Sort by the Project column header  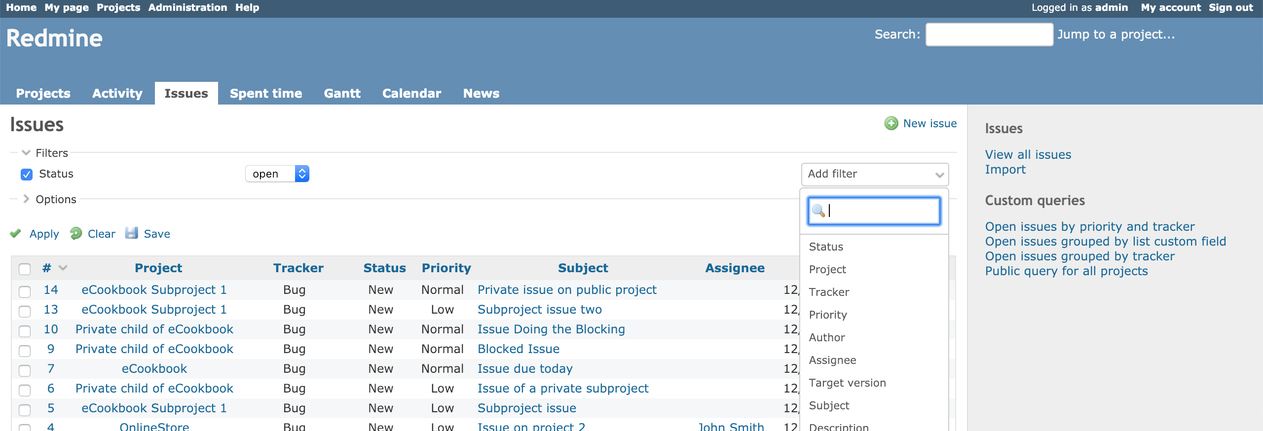coord(158,268)
